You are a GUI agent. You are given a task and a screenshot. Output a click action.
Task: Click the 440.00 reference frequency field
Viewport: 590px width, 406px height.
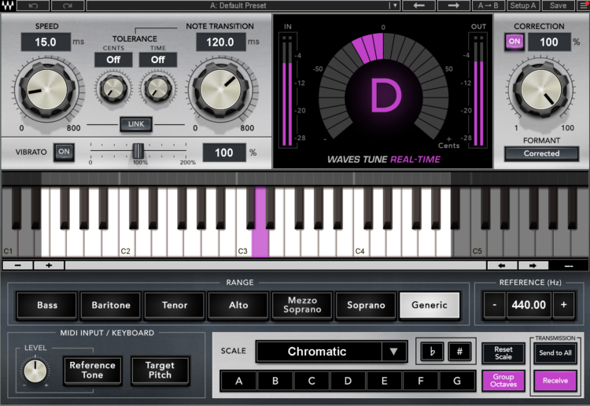pyautogui.click(x=529, y=304)
